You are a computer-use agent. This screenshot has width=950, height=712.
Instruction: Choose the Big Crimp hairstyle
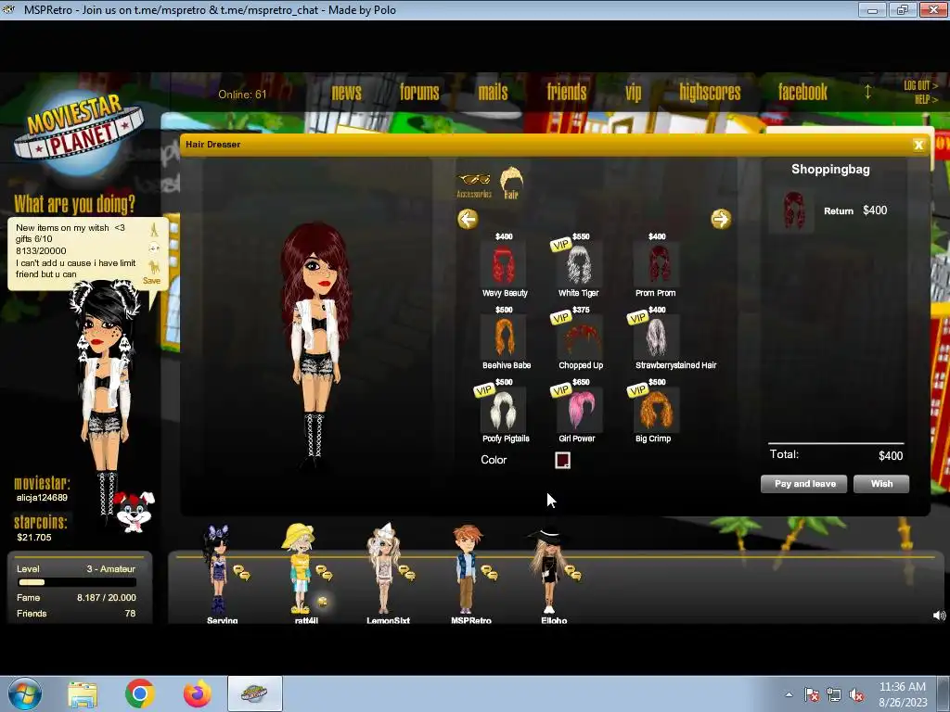point(657,410)
